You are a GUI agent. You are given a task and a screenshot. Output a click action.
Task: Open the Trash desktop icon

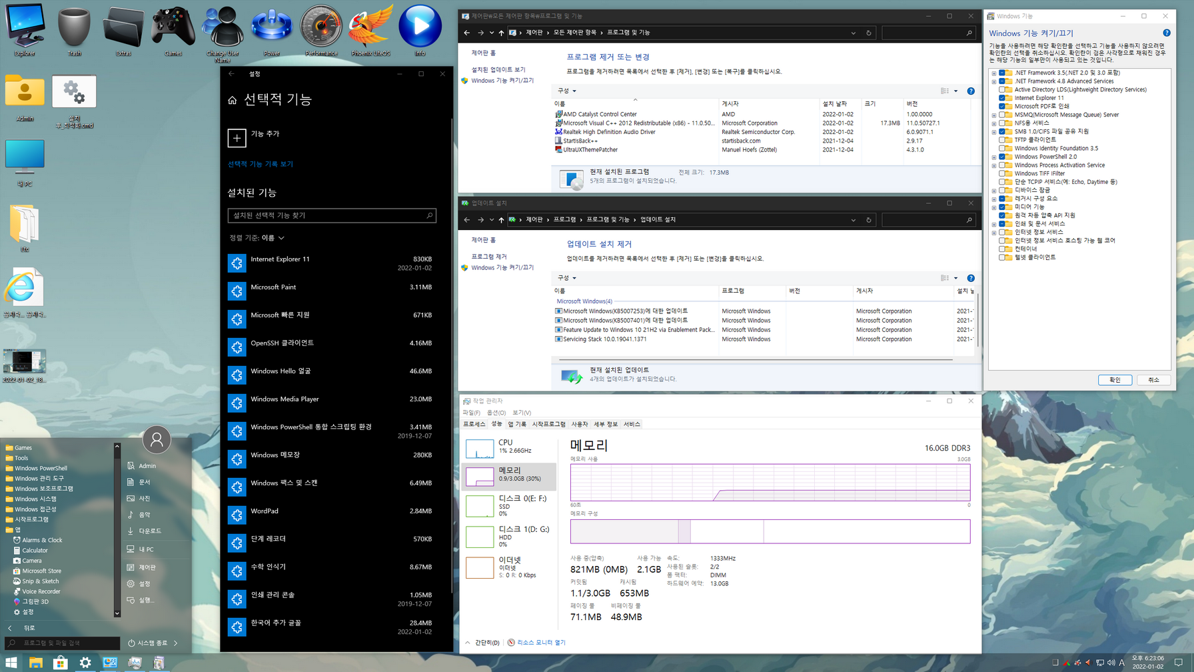74,28
